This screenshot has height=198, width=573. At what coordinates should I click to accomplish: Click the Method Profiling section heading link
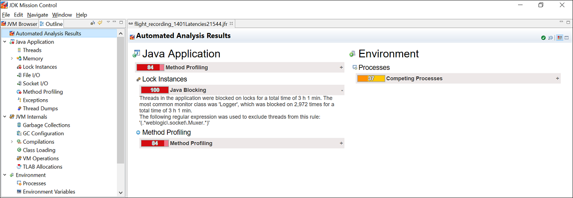click(x=166, y=132)
